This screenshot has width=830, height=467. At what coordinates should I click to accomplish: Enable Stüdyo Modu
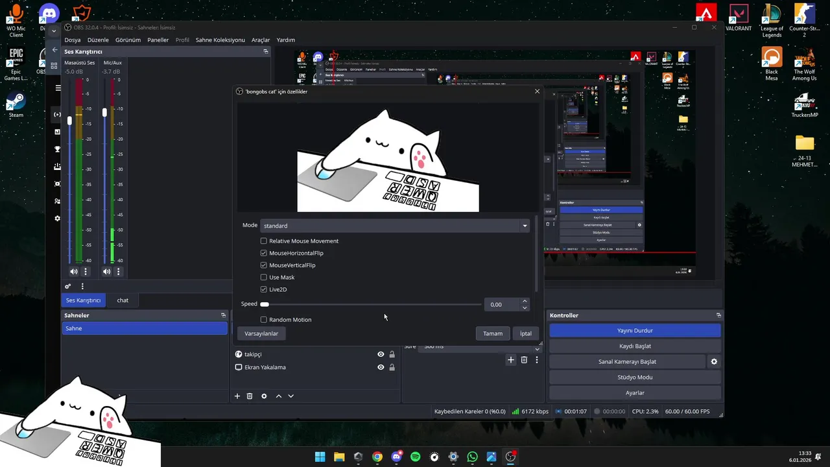click(635, 377)
